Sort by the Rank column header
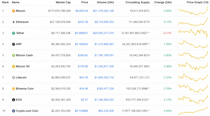 pos(5,3)
